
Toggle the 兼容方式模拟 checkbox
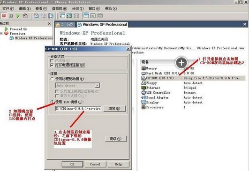pos(57,96)
